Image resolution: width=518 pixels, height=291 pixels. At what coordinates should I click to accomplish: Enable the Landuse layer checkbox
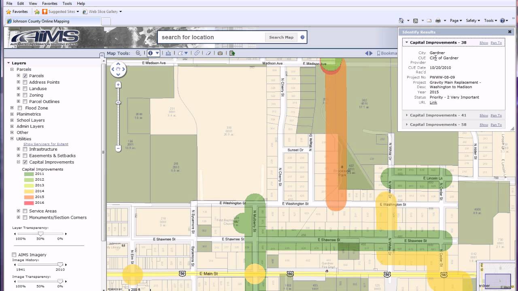[25, 89]
